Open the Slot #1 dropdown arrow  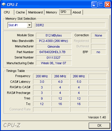pyautogui.click(x=29, y=25)
